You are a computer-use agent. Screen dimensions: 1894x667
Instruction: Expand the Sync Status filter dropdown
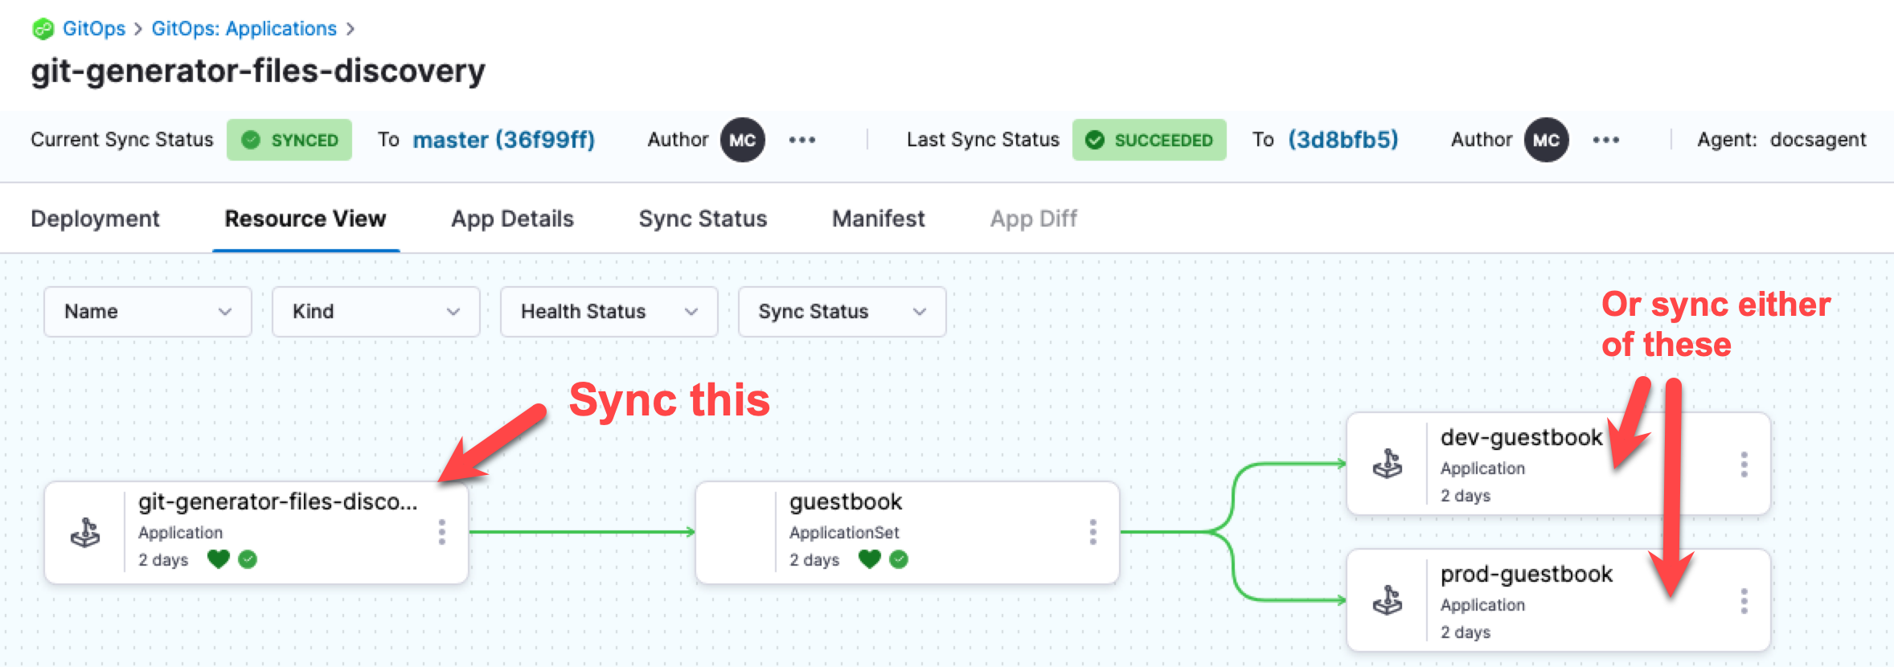(842, 312)
